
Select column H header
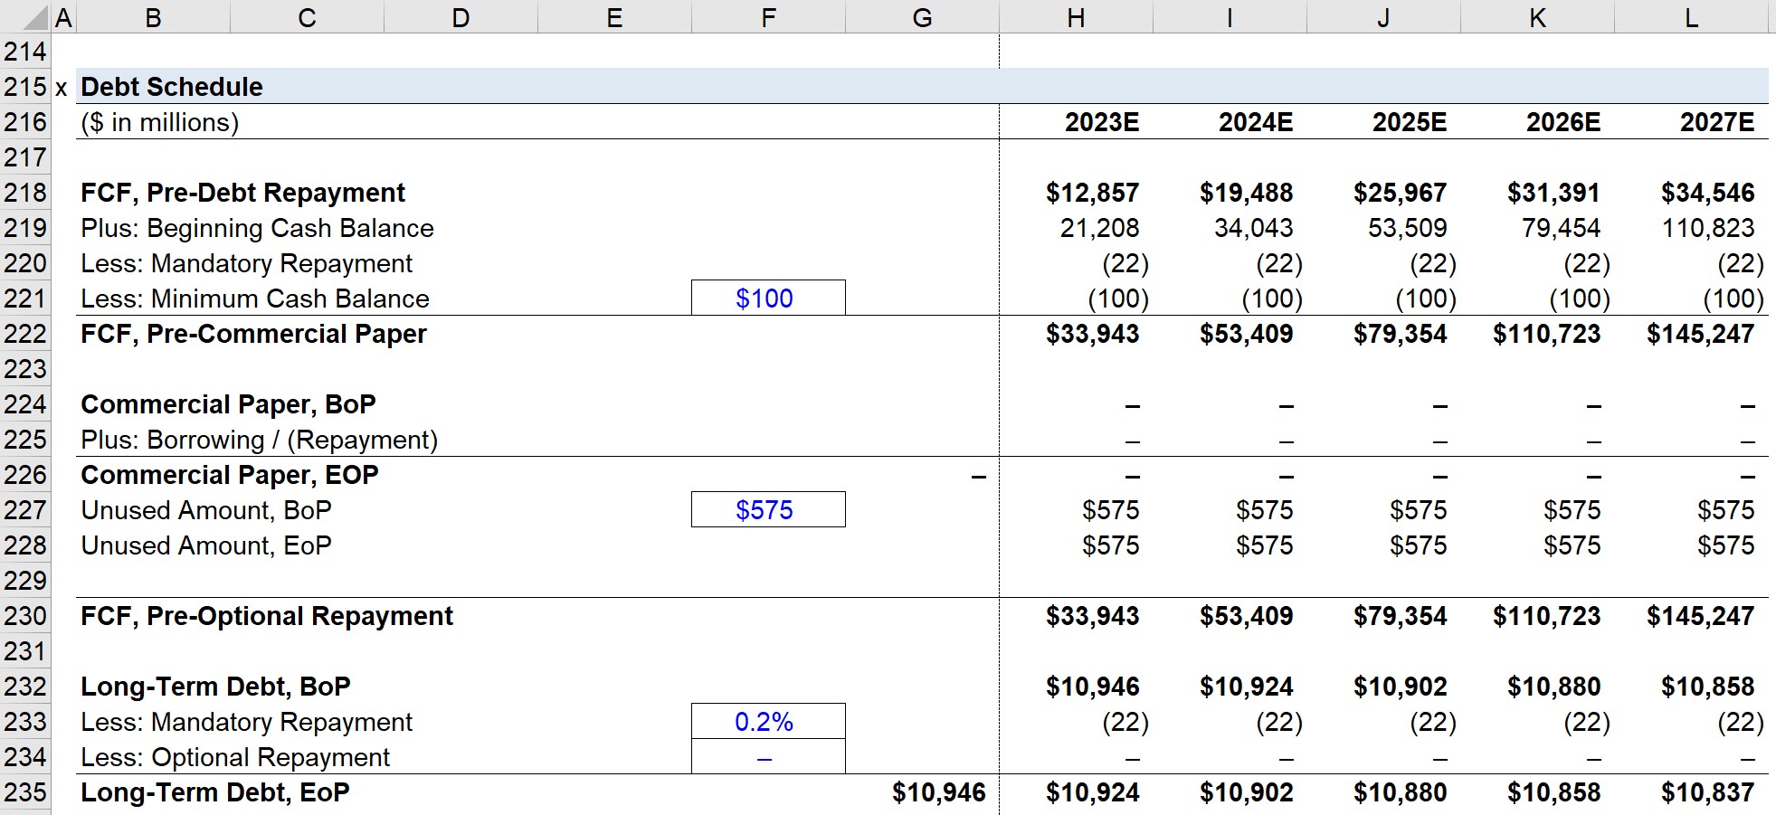click(x=1076, y=17)
